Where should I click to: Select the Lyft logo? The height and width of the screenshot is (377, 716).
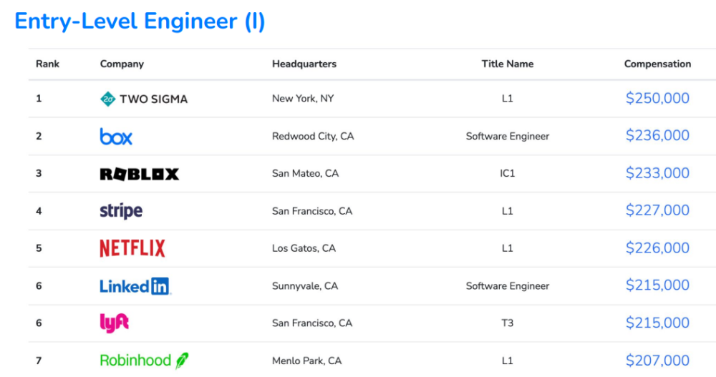point(115,323)
